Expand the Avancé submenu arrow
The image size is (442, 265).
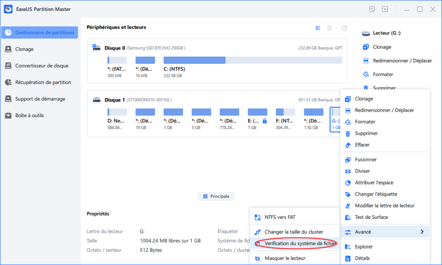click(422, 232)
